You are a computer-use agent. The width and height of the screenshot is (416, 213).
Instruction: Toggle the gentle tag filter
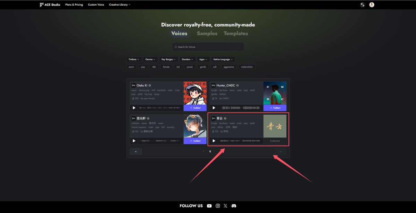203,67
